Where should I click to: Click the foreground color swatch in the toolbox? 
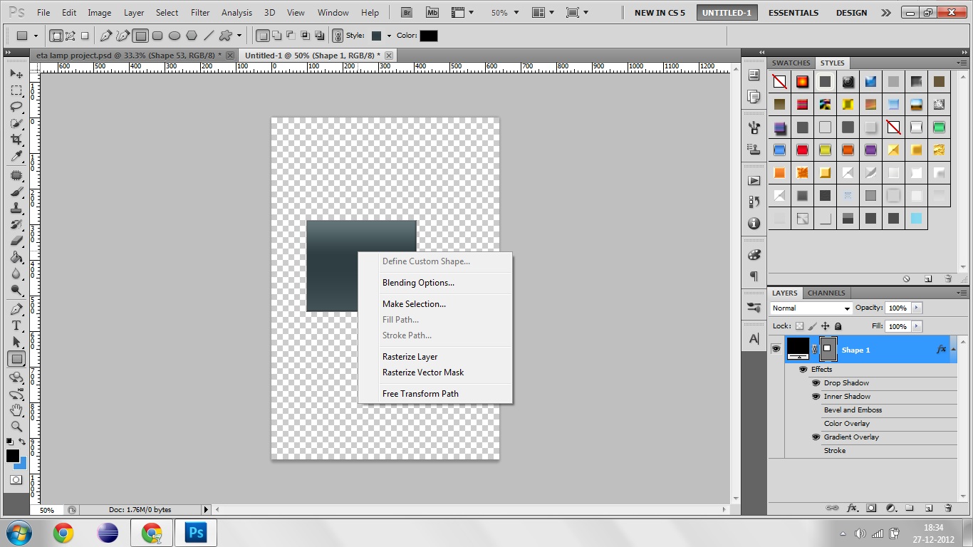(13, 457)
